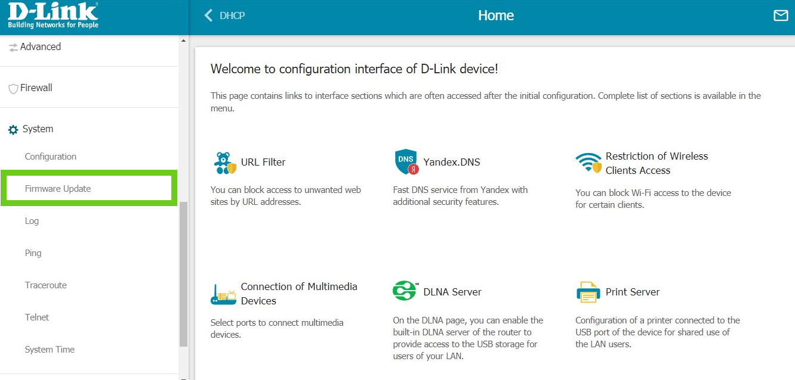795x380 pixels.
Task: Click the URL Filter teddy bear icon
Action: tap(224, 163)
